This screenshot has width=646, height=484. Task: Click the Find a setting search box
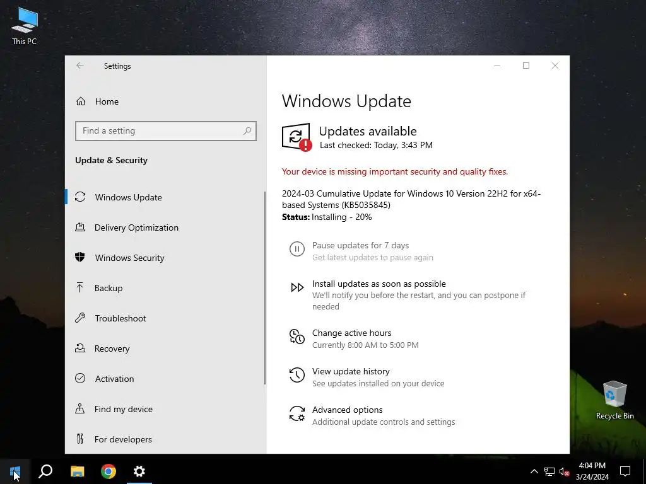(166, 131)
